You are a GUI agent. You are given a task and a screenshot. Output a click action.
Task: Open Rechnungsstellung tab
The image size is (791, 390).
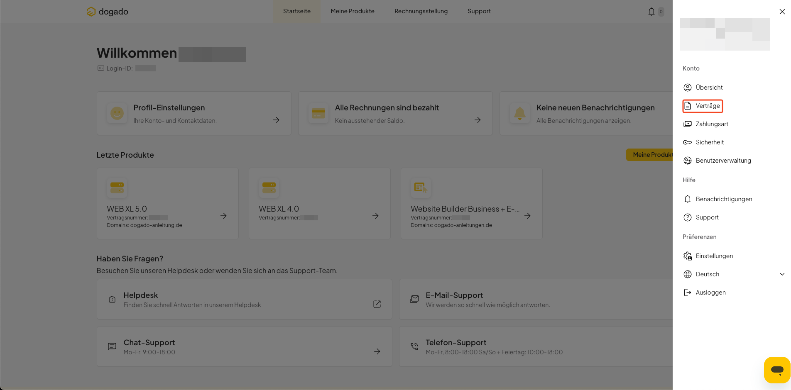tap(421, 11)
